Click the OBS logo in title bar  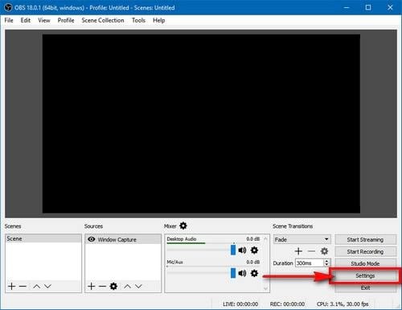tap(8, 7)
